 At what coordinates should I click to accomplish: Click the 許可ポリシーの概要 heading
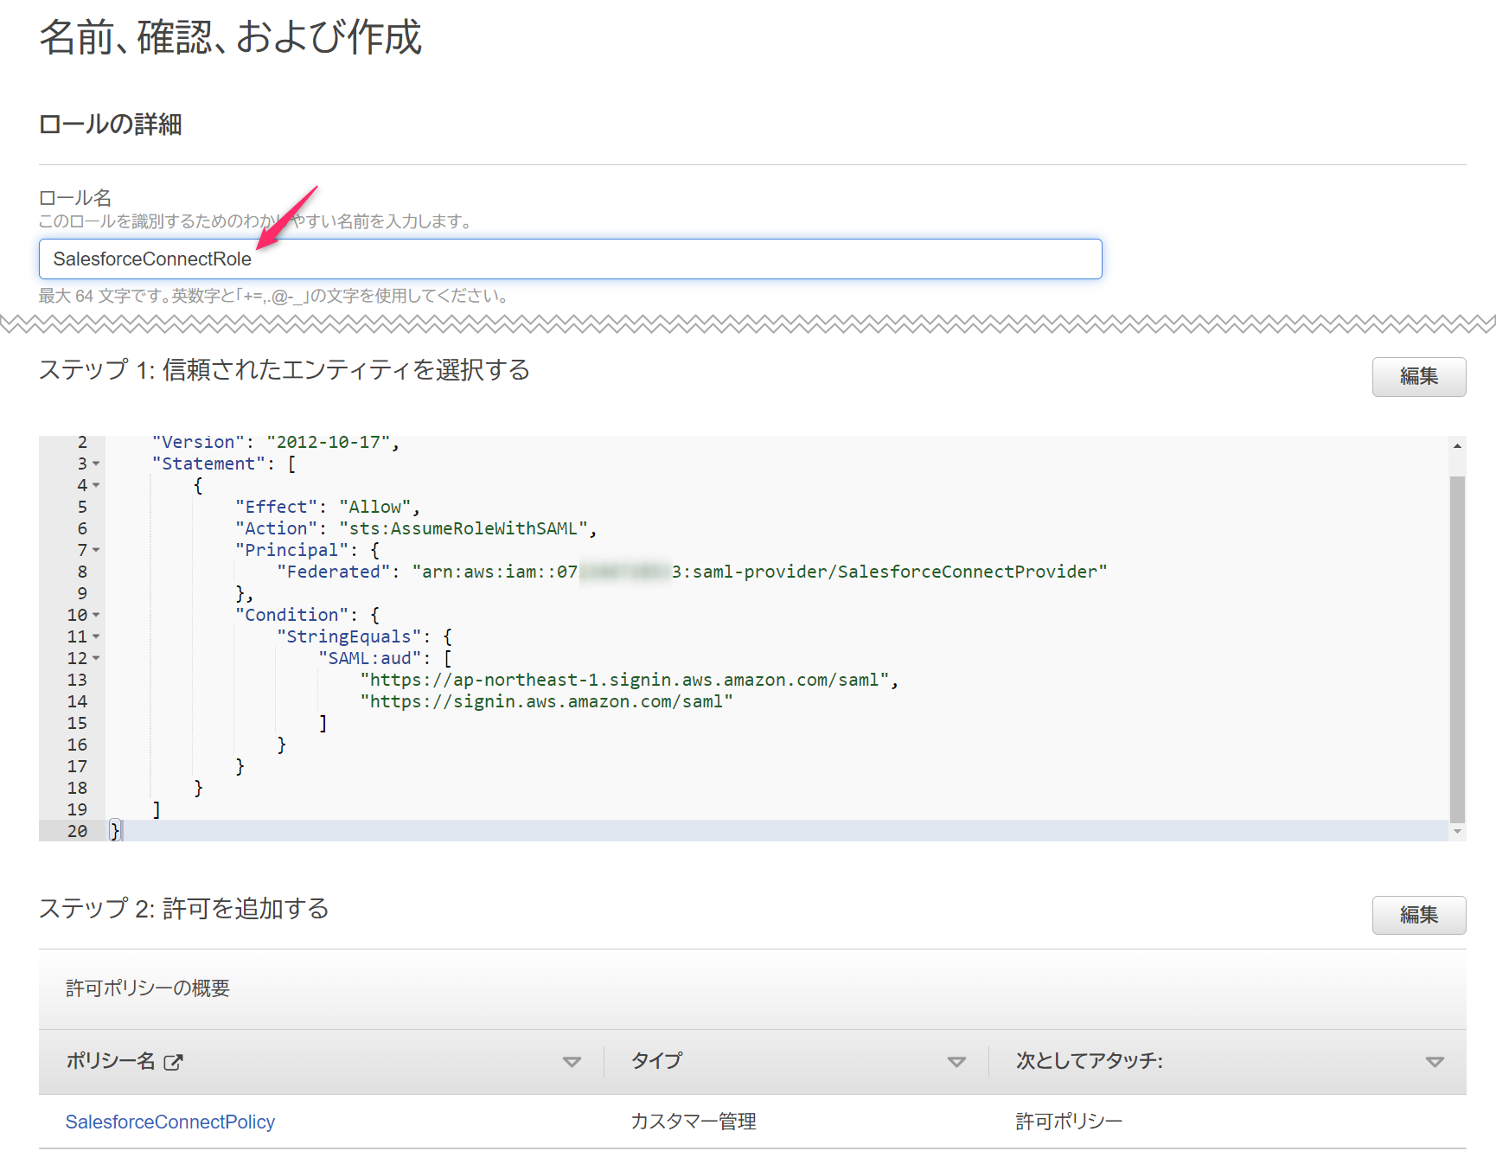click(148, 988)
